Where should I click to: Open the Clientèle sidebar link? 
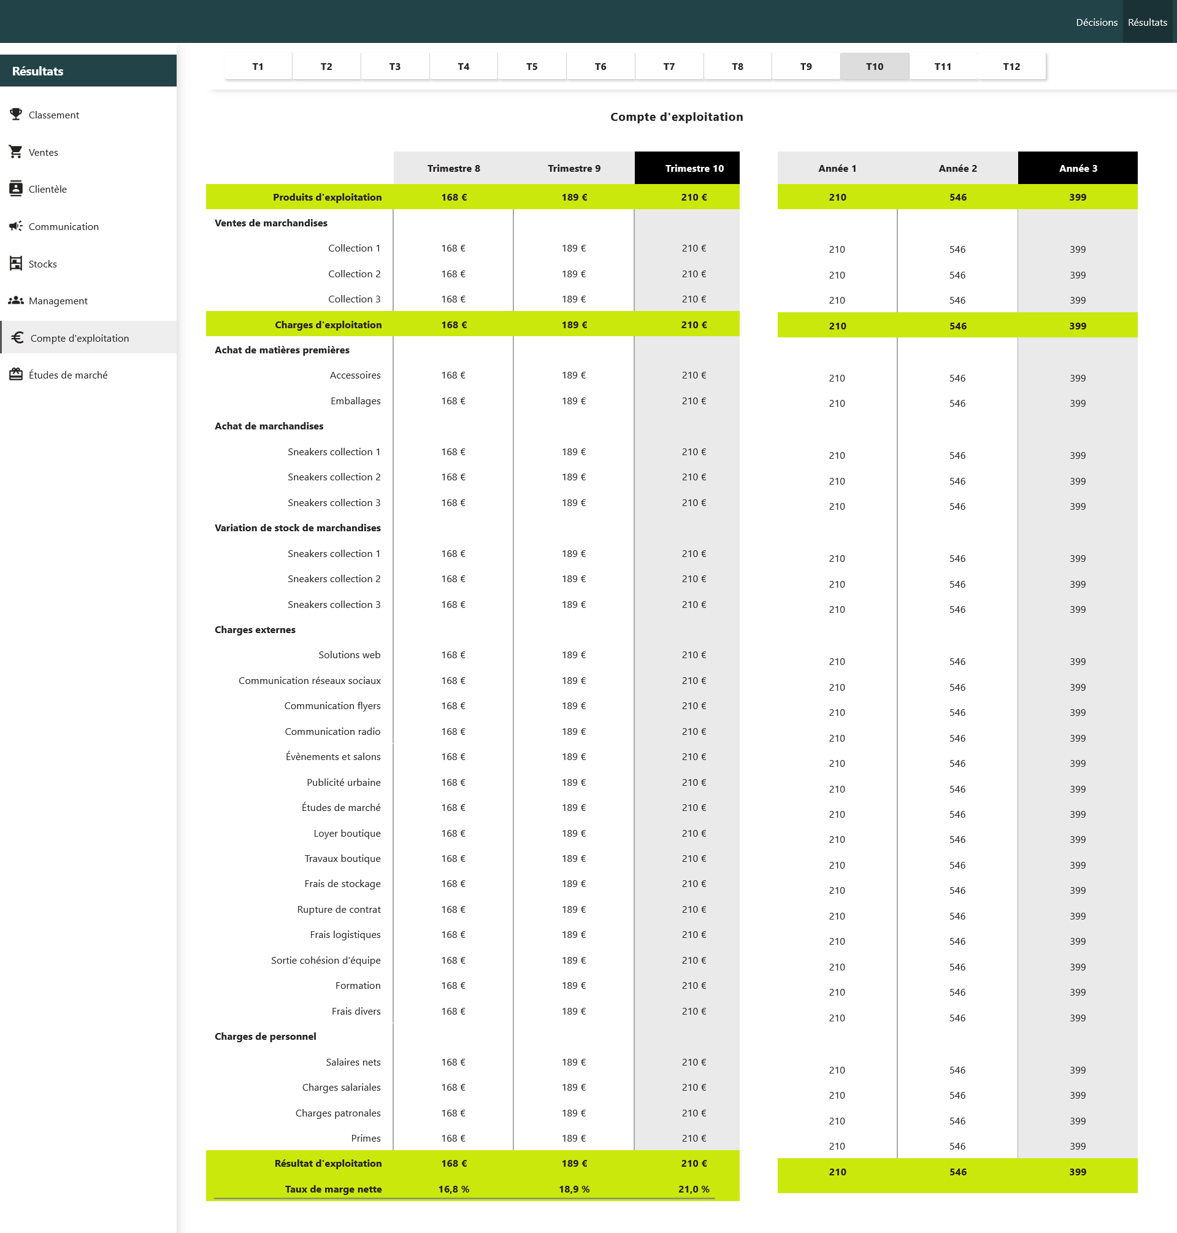[x=48, y=189]
